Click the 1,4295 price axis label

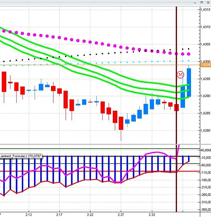pyautogui.click(x=205, y=79)
